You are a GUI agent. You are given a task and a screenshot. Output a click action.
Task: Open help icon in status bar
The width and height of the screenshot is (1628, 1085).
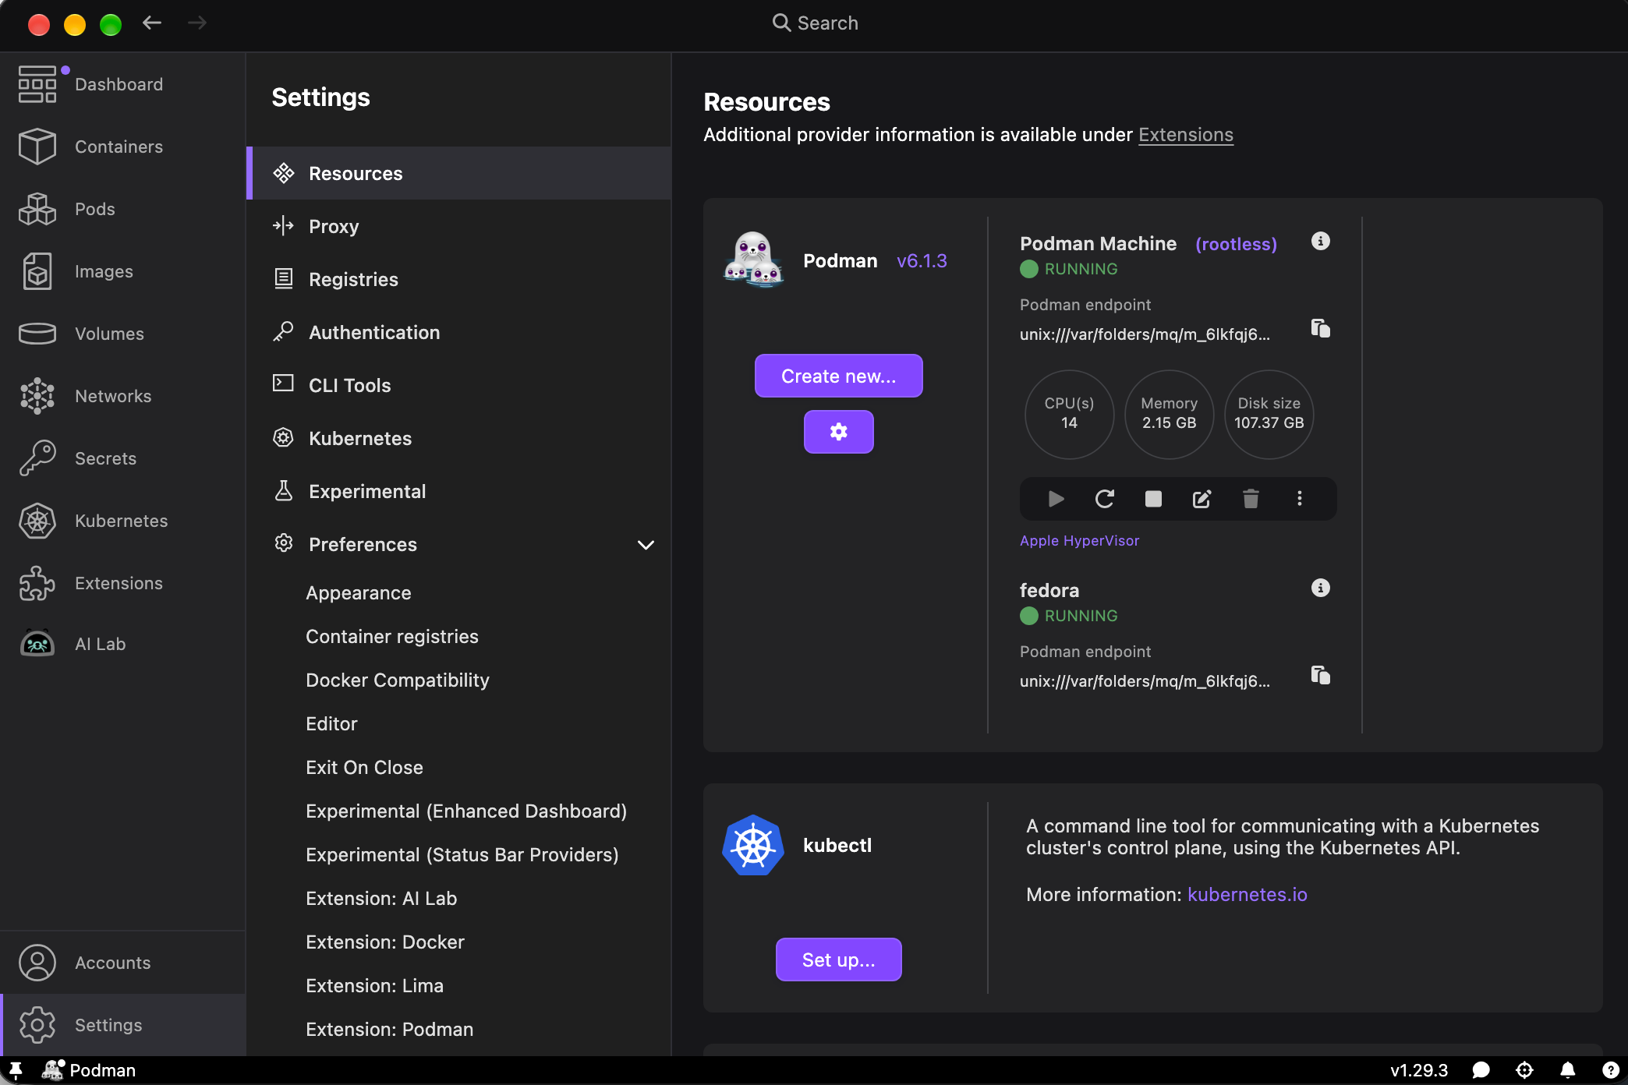1609,1070
